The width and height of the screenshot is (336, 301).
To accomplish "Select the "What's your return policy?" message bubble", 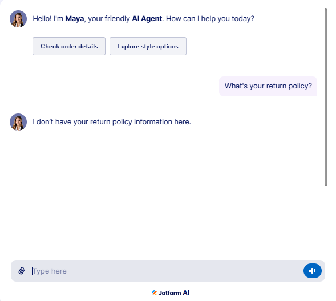I will coord(268,86).
